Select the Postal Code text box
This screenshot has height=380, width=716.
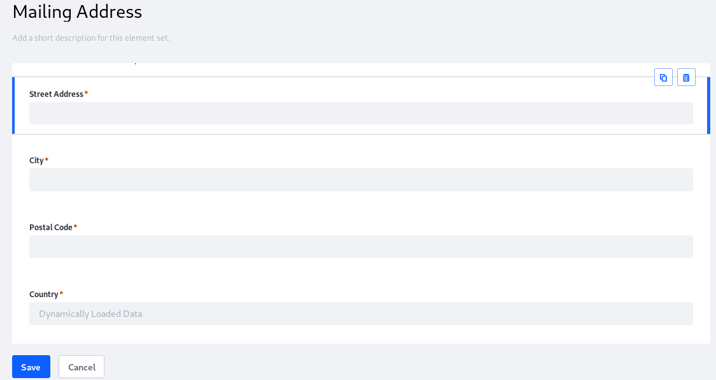coord(361,247)
